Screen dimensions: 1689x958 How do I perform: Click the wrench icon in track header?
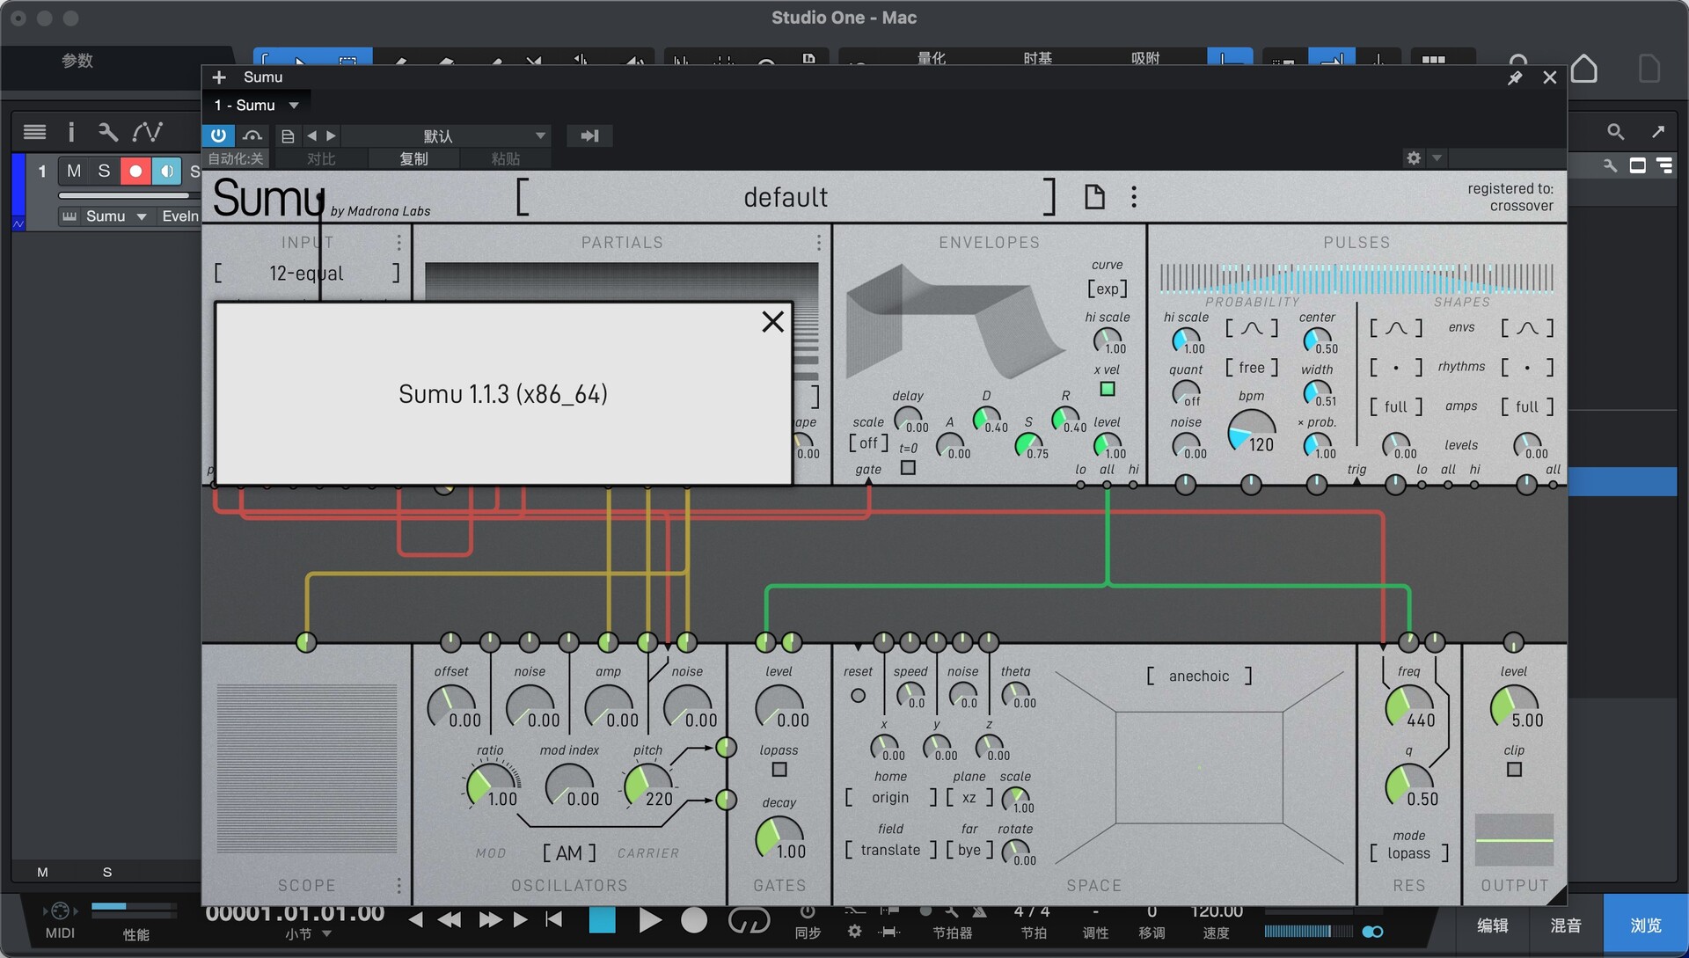coord(108,132)
